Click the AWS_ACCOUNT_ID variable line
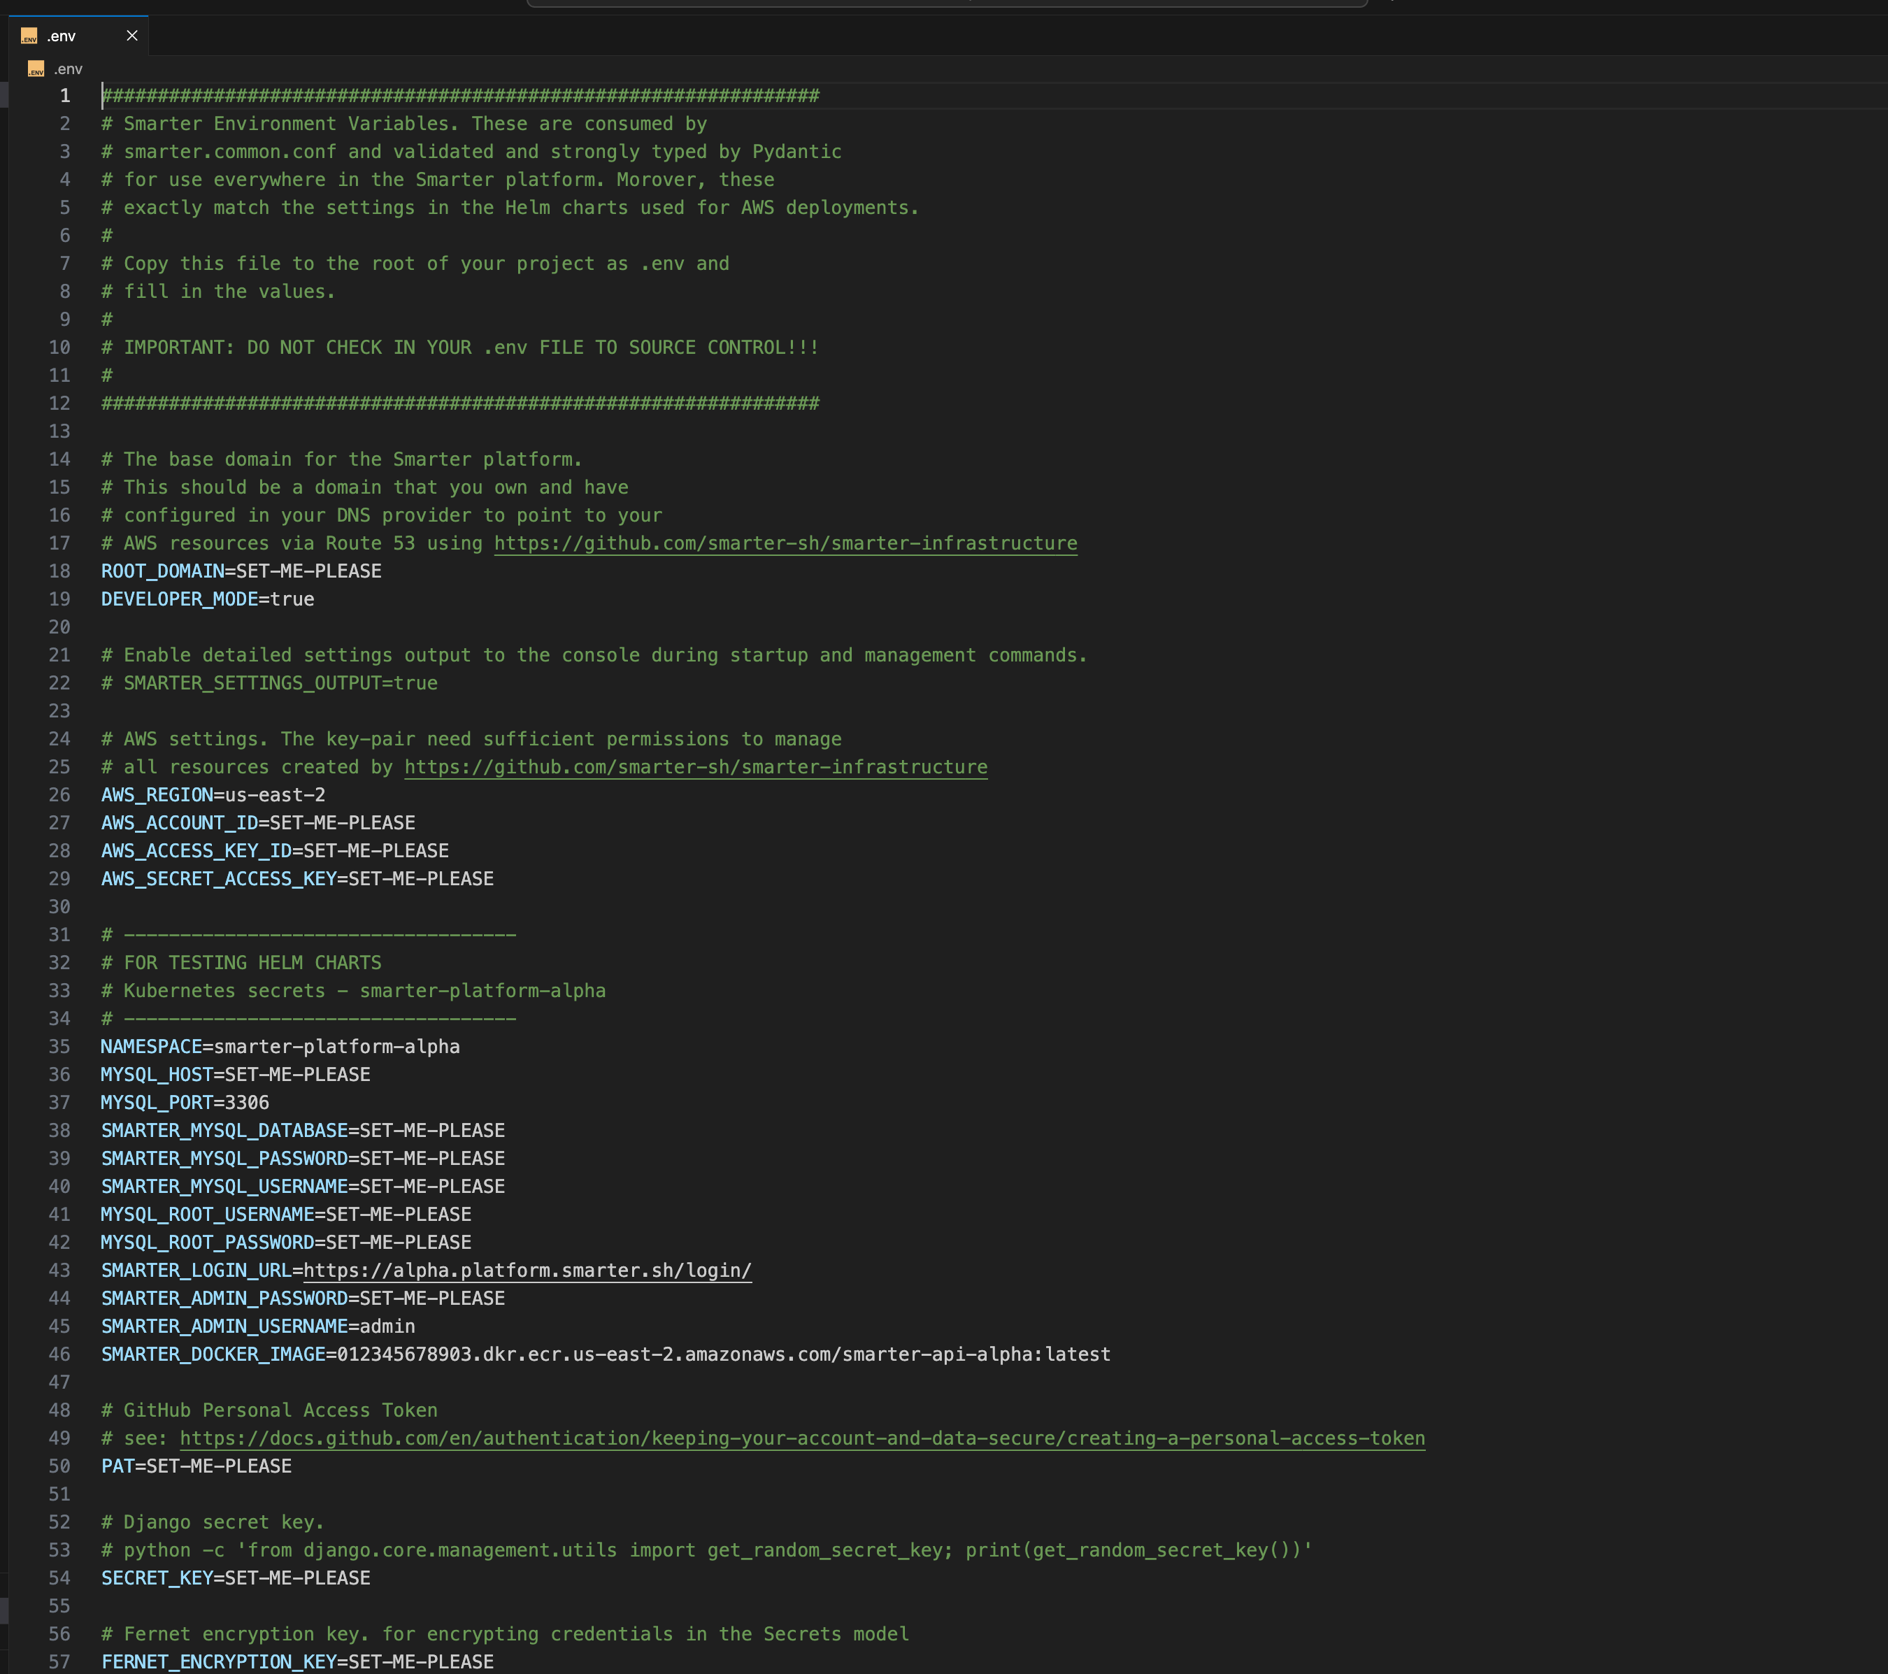 coord(259,823)
